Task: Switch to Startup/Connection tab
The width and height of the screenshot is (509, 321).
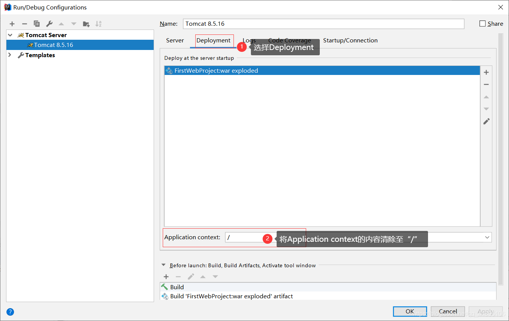Action: [350, 41]
